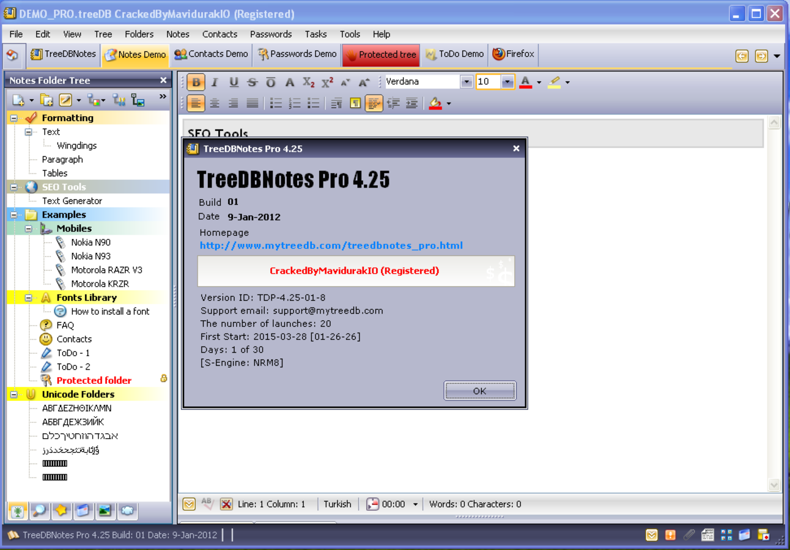Open the Folders menu
This screenshot has width=790, height=550.
pyautogui.click(x=139, y=34)
